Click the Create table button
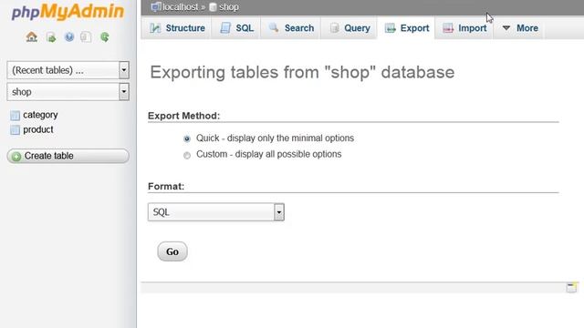584x328 pixels. point(68,156)
